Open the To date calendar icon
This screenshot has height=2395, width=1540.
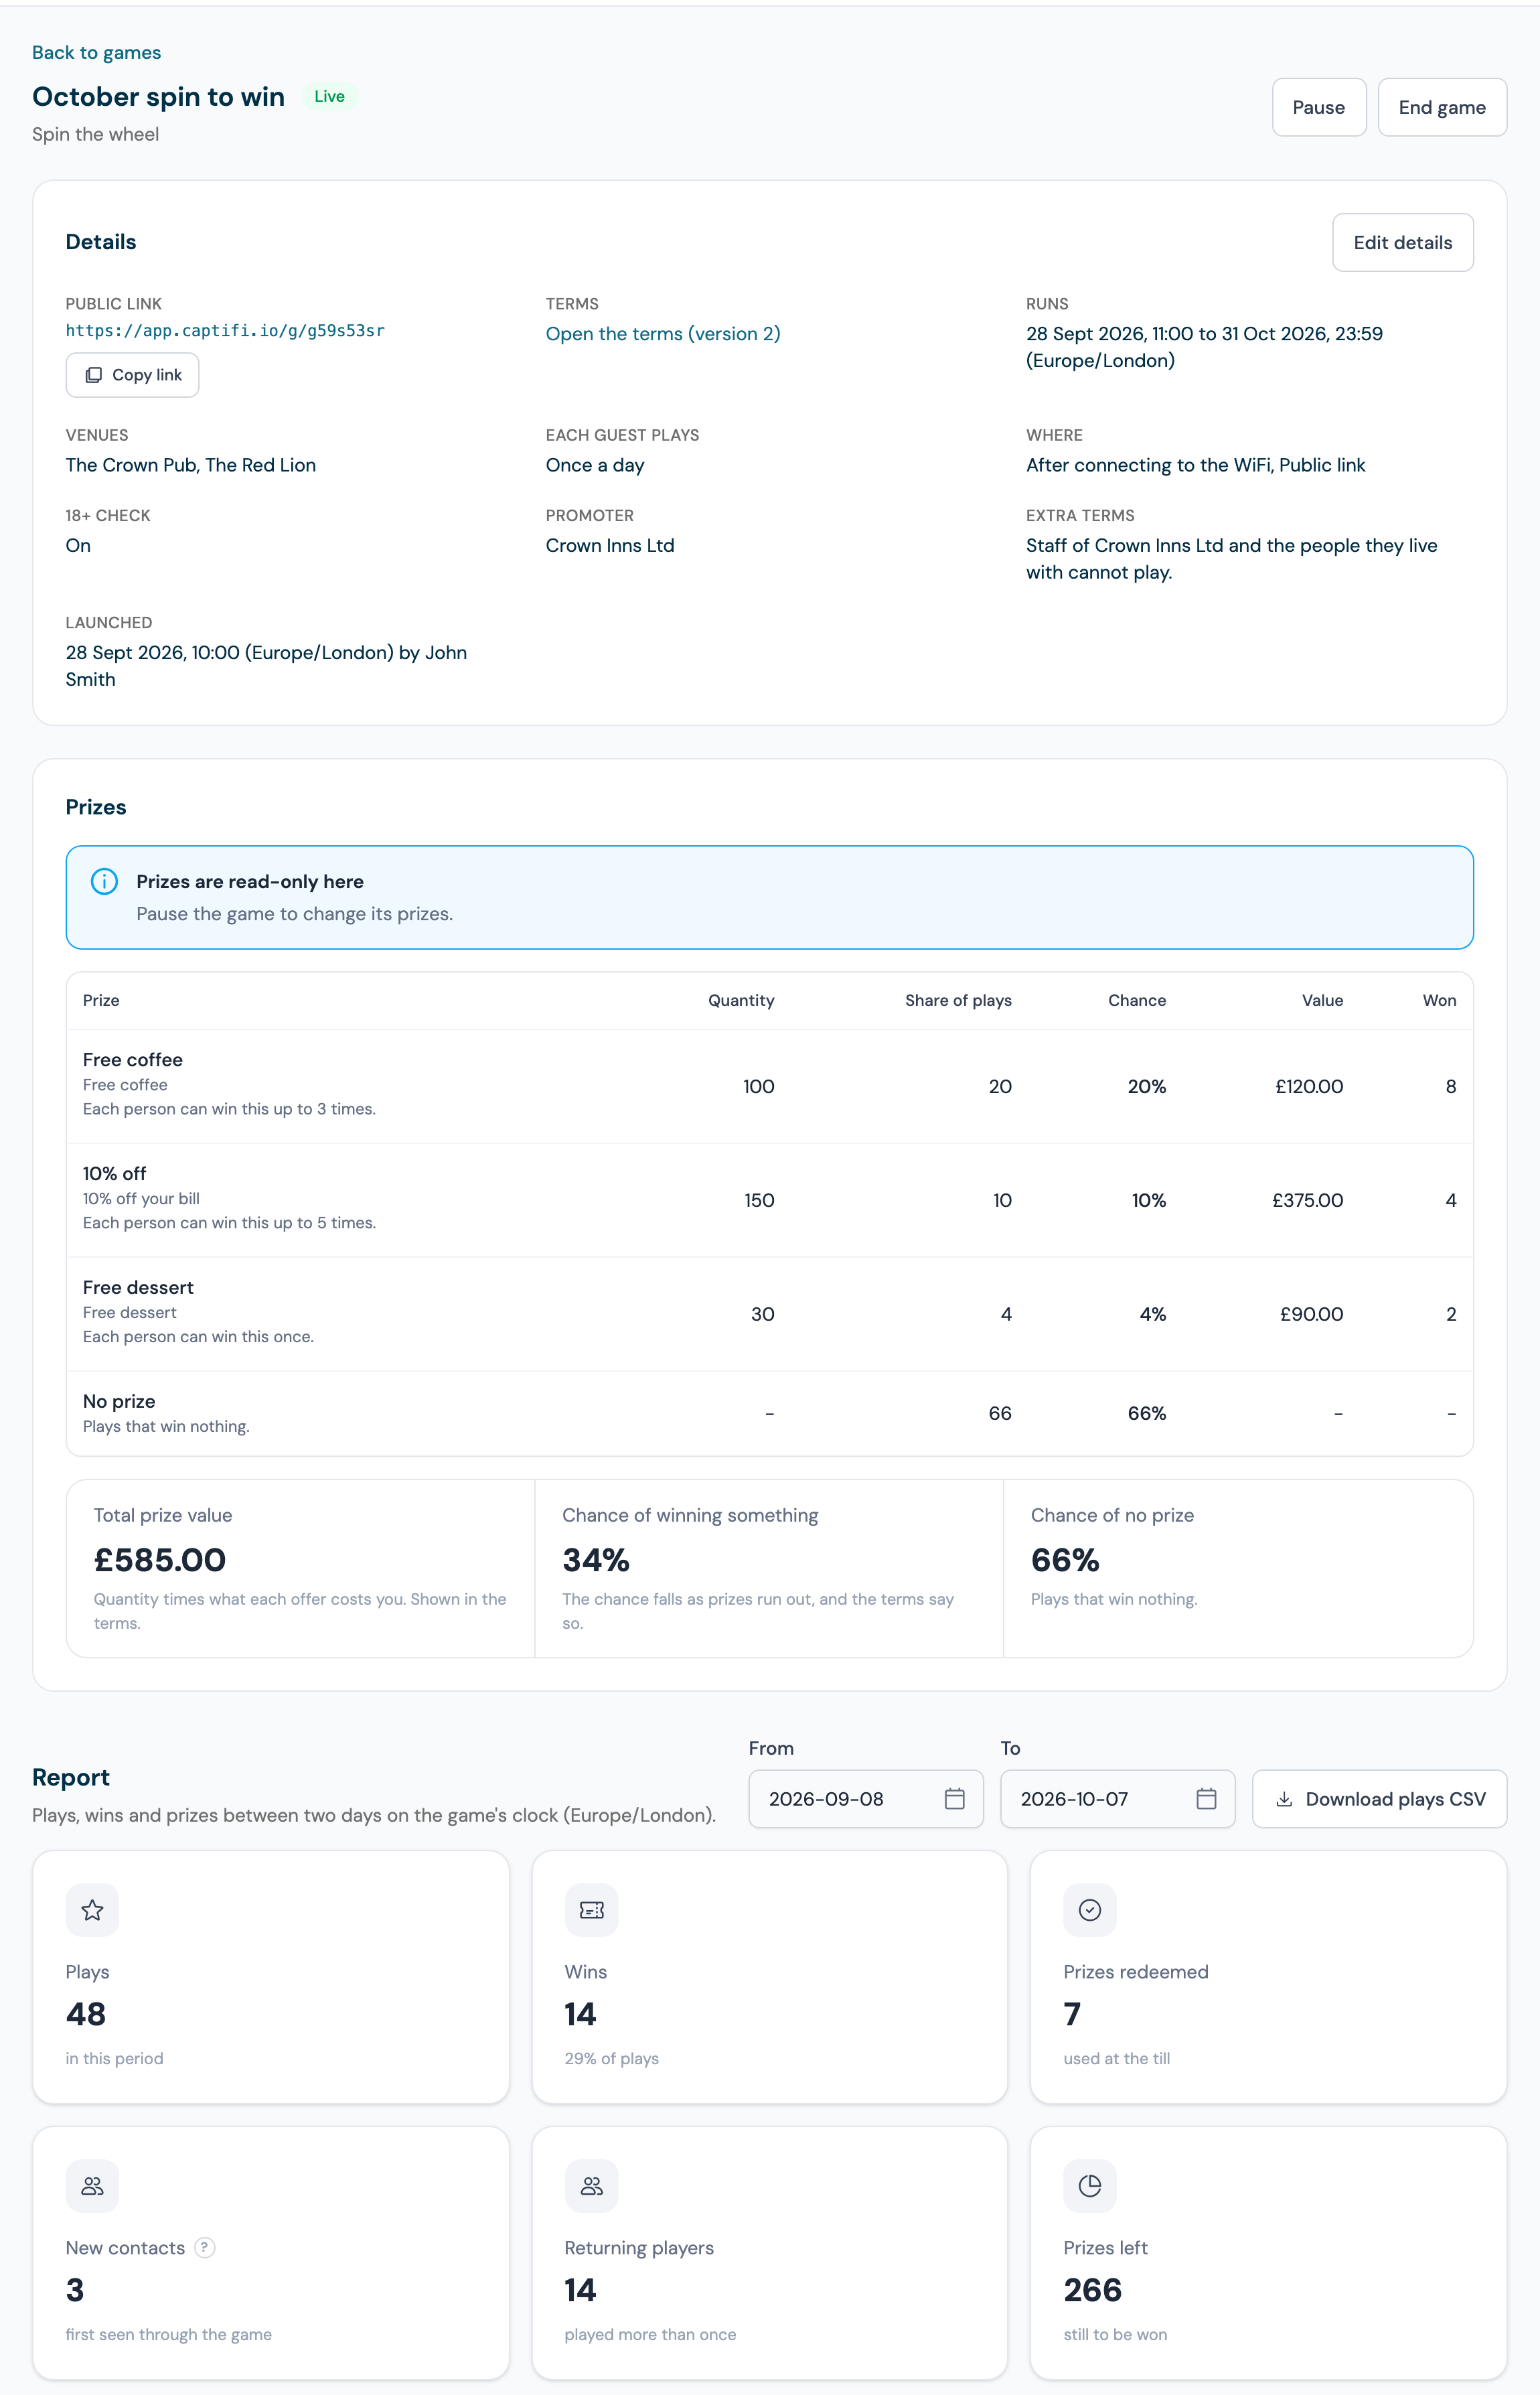tap(1206, 1799)
